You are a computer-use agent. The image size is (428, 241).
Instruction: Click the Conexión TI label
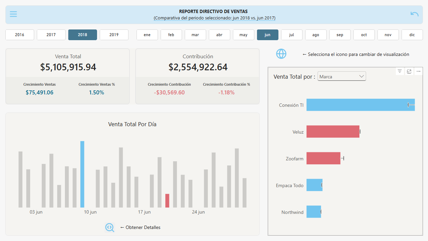click(x=291, y=105)
